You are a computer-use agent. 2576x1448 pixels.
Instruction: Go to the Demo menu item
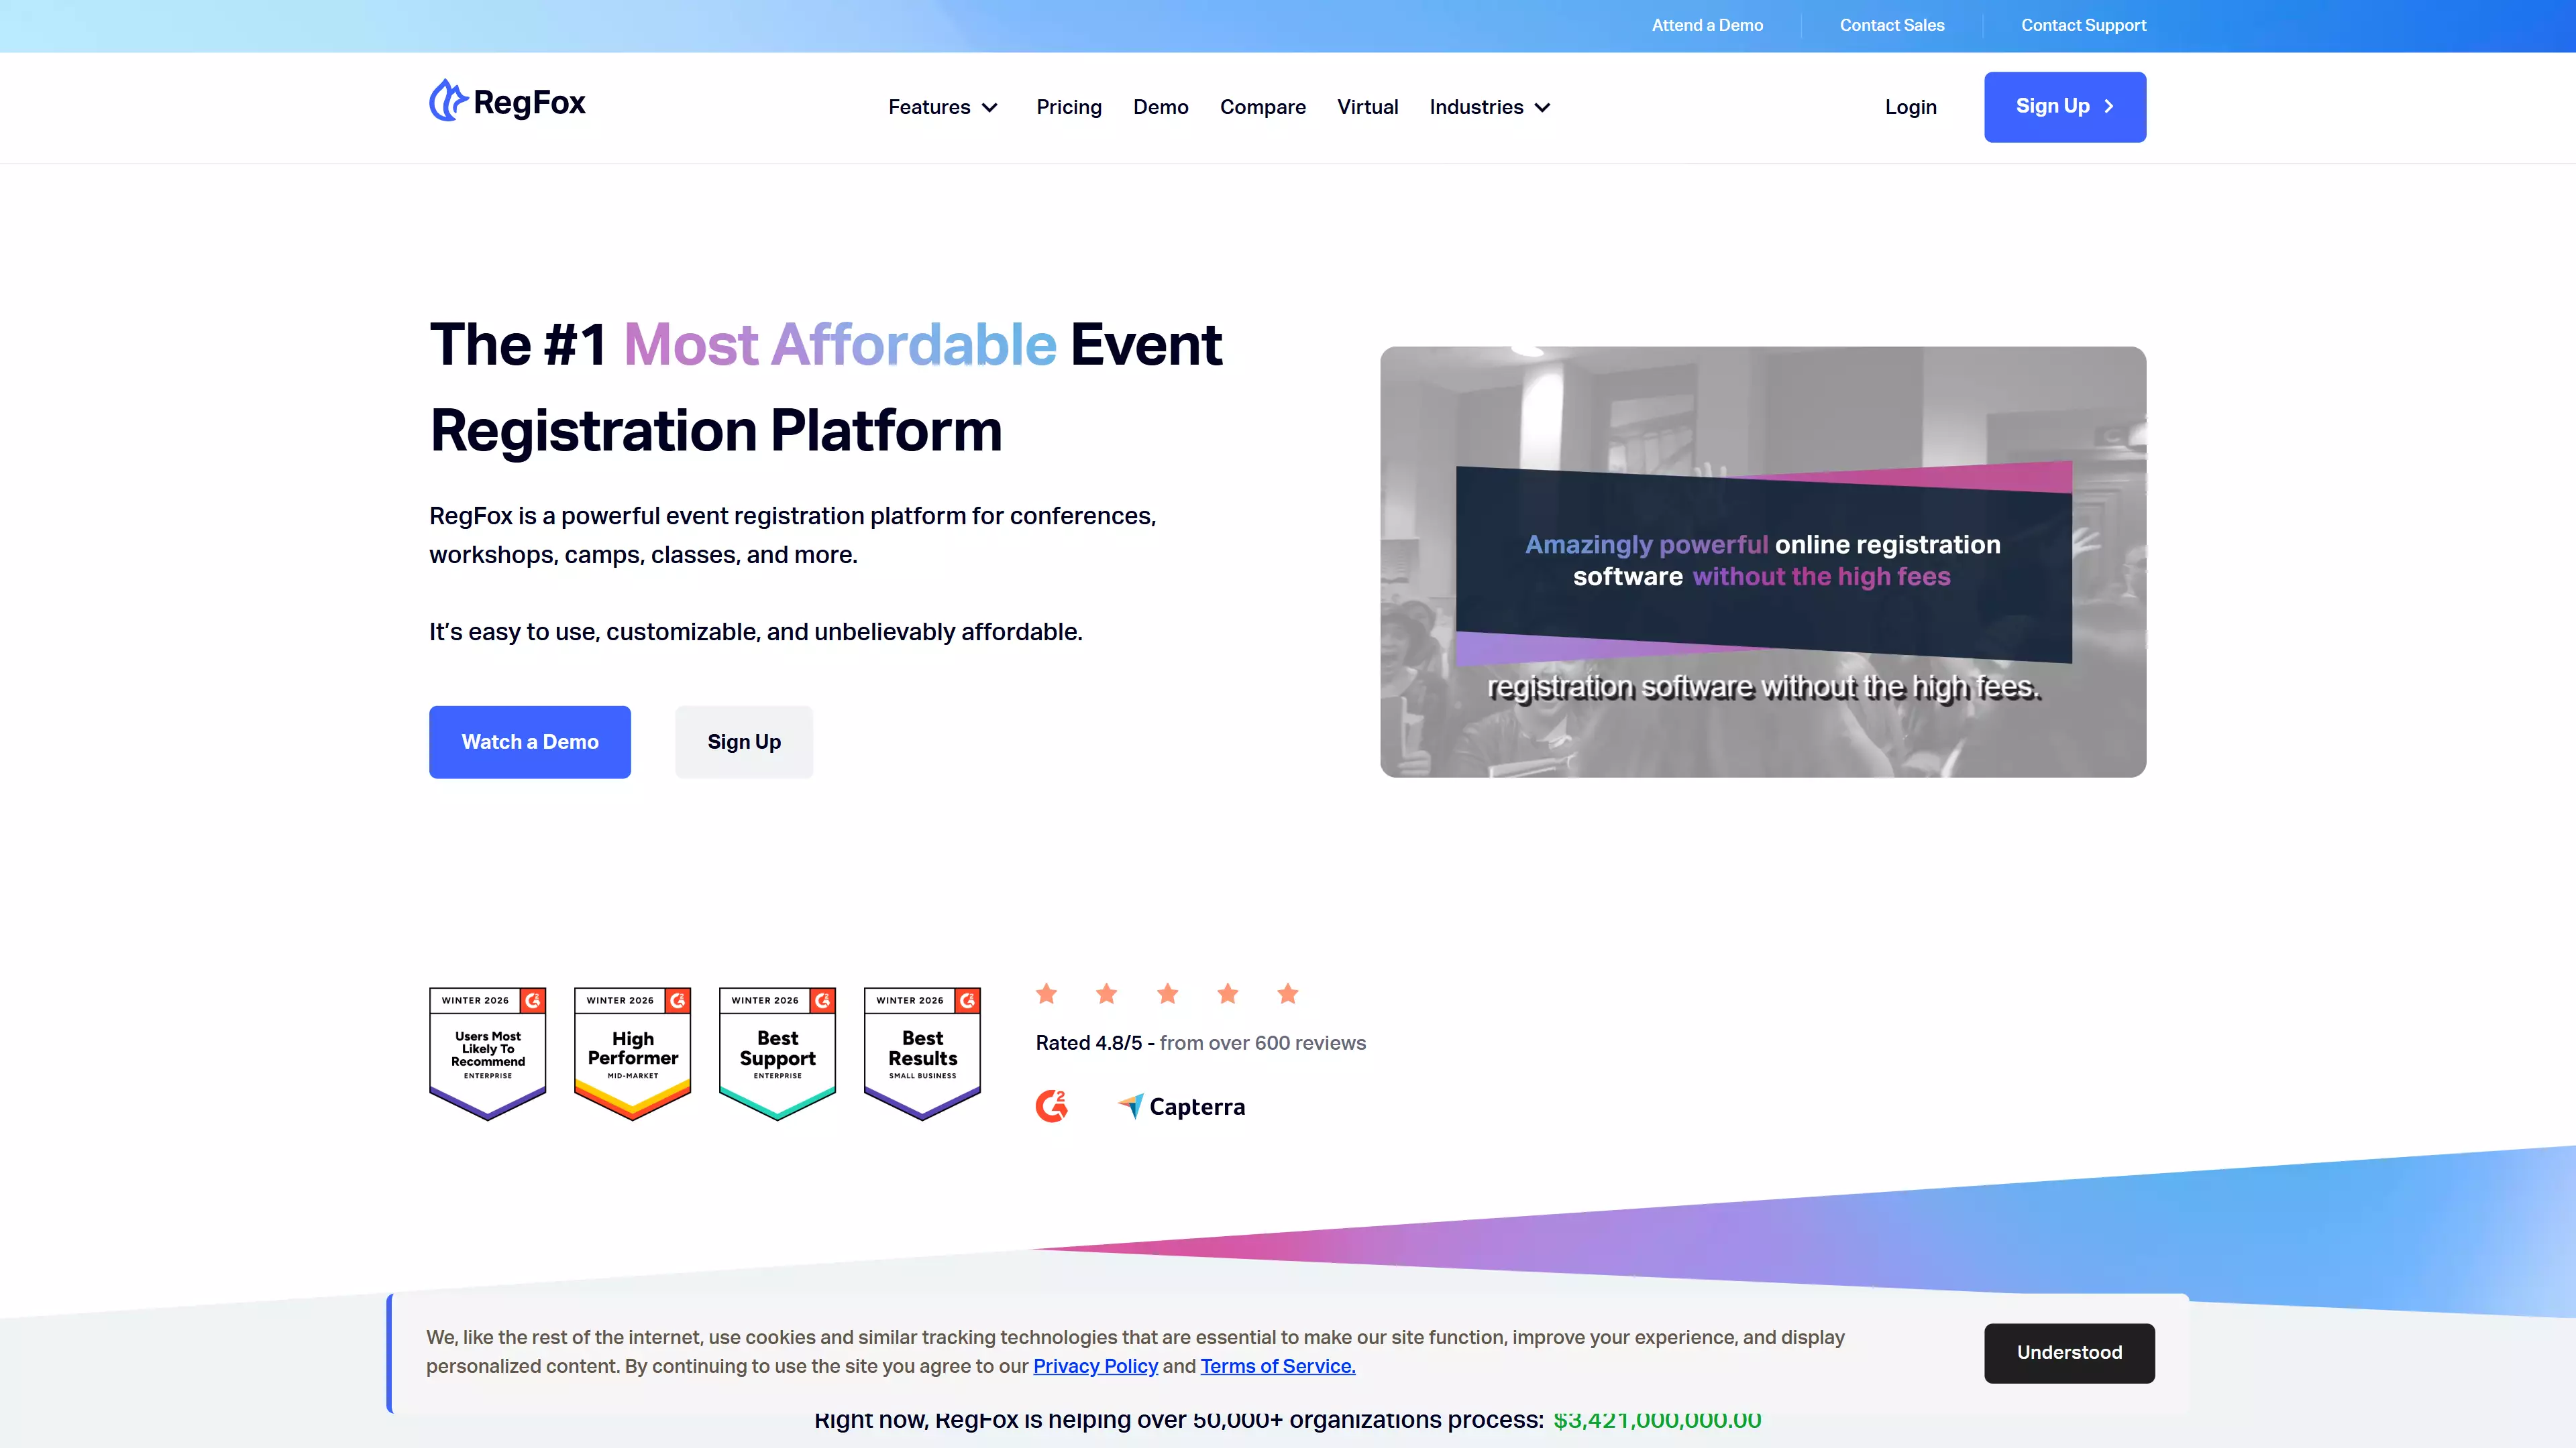pos(1160,107)
